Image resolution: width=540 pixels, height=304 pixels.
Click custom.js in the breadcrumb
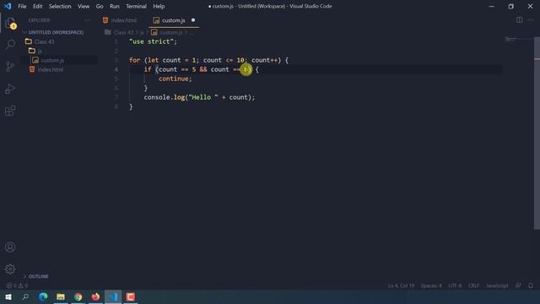[x=170, y=32]
